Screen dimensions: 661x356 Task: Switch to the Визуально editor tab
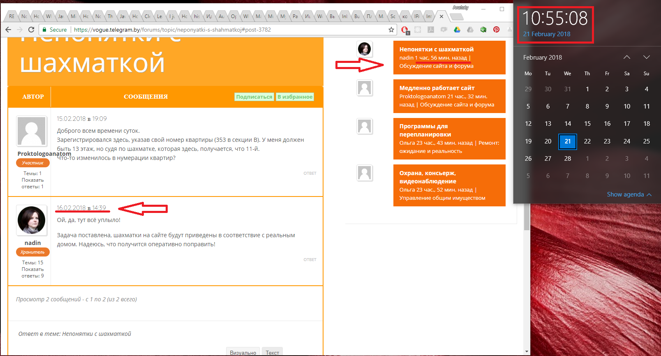(243, 352)
